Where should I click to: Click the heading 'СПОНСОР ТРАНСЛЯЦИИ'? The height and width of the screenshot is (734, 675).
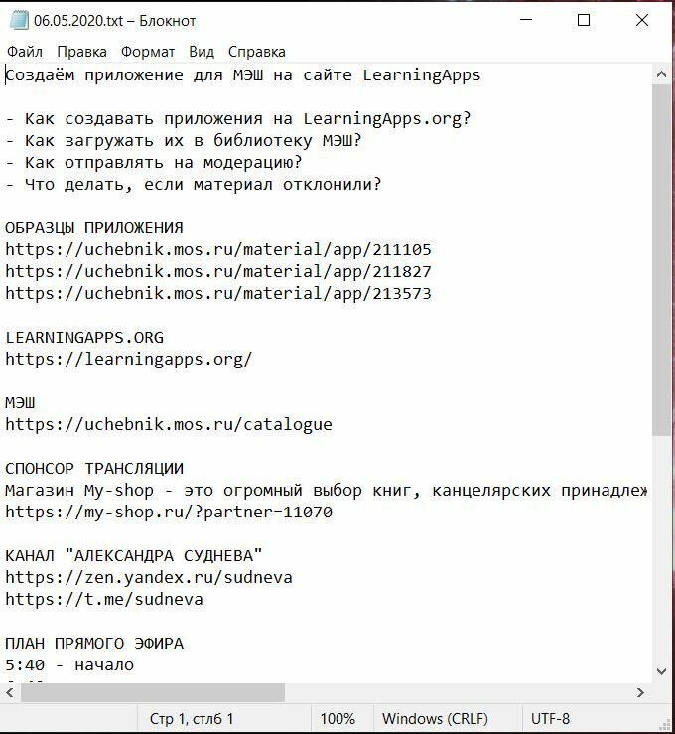(x=94, y=468)
